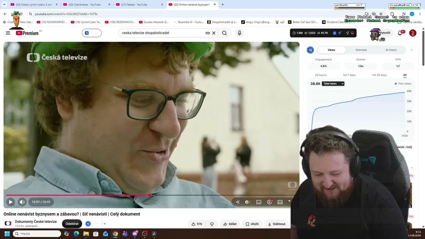Open player settings gear

pos(269,202)
